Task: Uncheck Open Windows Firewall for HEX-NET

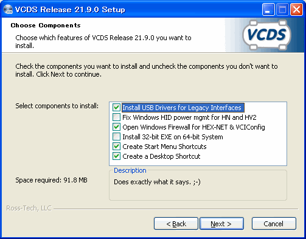Action: 116,127
